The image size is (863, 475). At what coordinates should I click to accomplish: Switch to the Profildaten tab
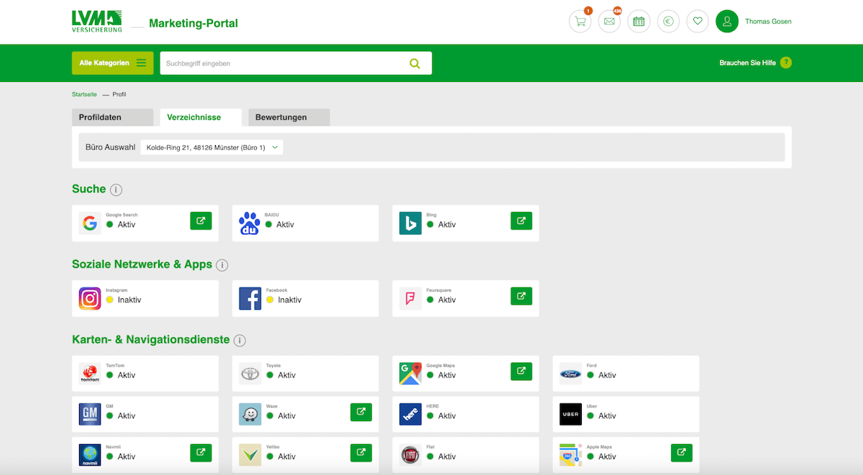click(x=113, y=117)
